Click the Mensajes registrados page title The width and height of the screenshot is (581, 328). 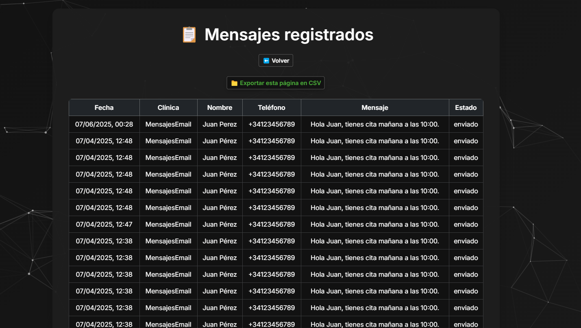click(289, 34)
